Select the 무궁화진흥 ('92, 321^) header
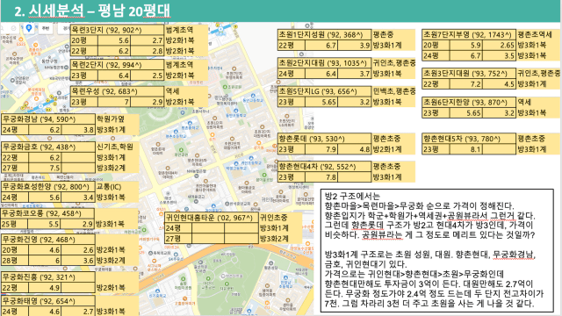This screenshot has height=316, width=562. tap(48, 277)
